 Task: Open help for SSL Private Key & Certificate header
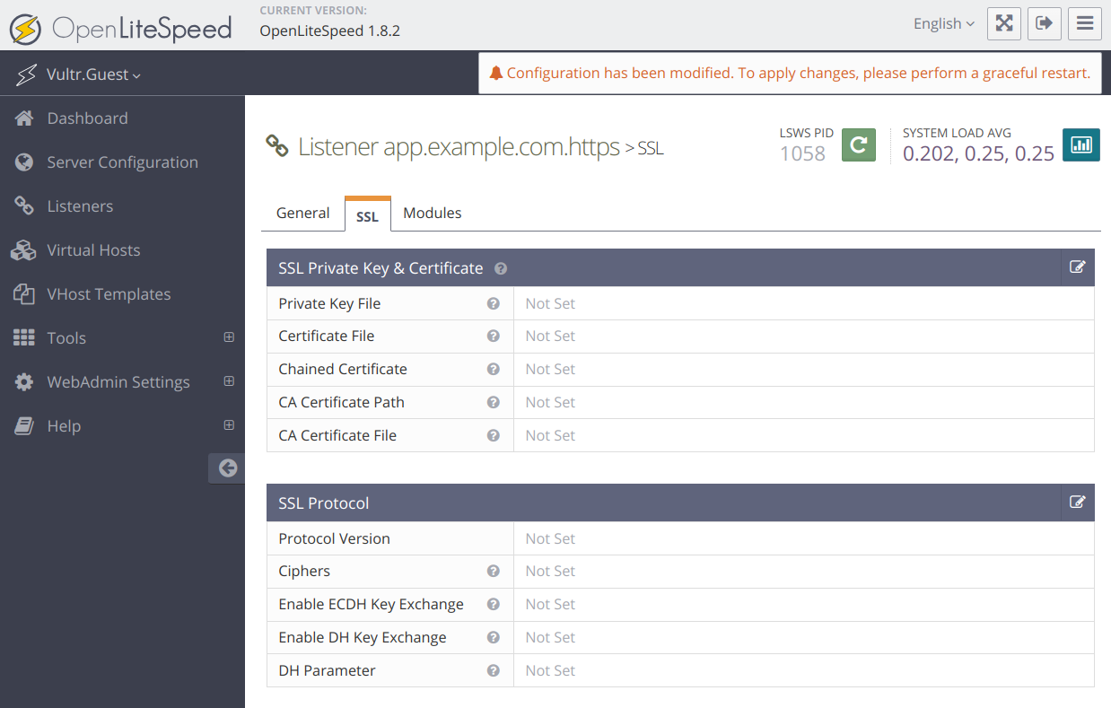(x=501, y=268)
